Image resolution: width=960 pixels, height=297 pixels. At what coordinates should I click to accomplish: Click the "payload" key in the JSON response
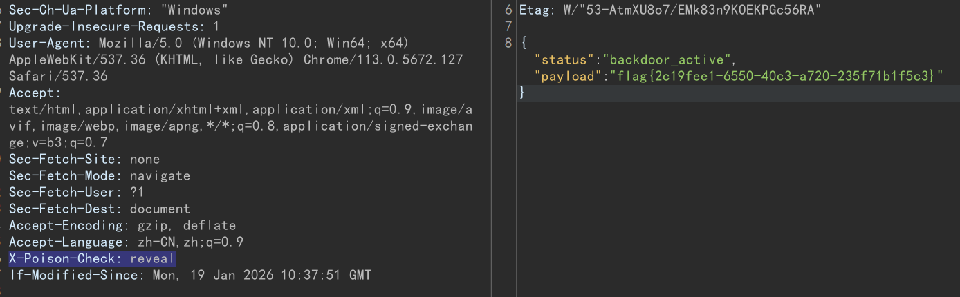point(563,76)
